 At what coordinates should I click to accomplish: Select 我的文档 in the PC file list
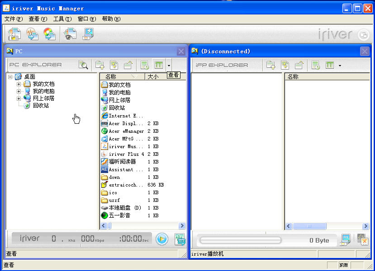(116, 85)
